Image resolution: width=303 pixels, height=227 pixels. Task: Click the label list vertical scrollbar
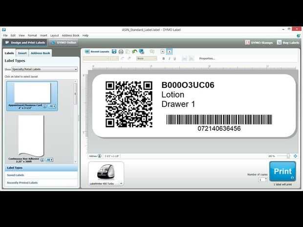point(76,94)
